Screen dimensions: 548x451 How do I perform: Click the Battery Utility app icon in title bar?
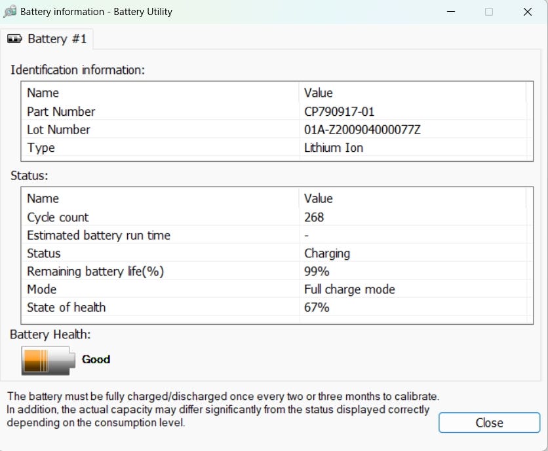[10, 12]
